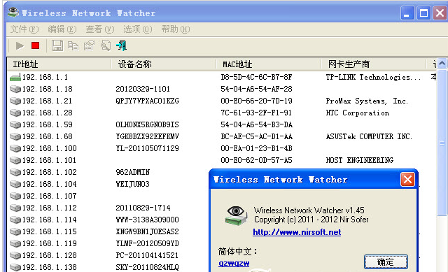Select device name SKY-20110824HLQ
Image resolution: width=448 pixels, height=272 pixels.
coord(147,267)
